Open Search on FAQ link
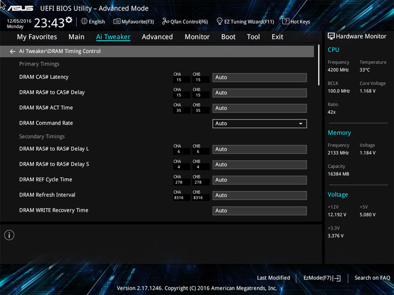Screen dimensions: 394x295 (x=372, y=278)
